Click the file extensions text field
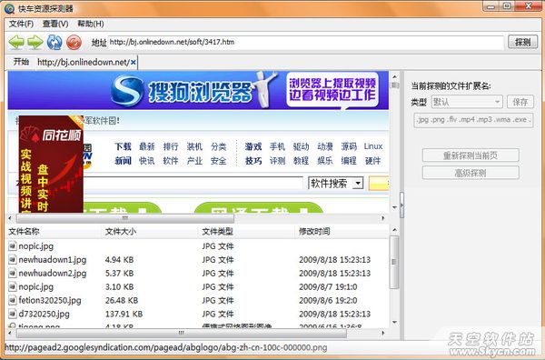Image resolution: width=545 pixels, height=360 pixels. (x=473, y=120)
